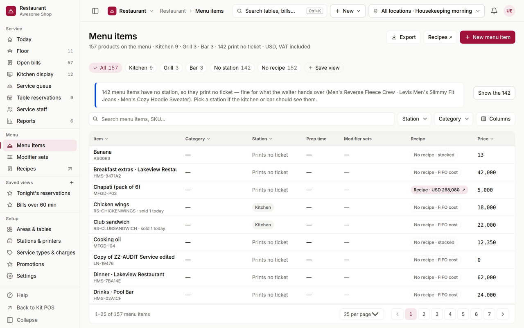The width and height of the screenshot is (524, 328).
Task: Open the Open bills page
Action: [40, 63]
